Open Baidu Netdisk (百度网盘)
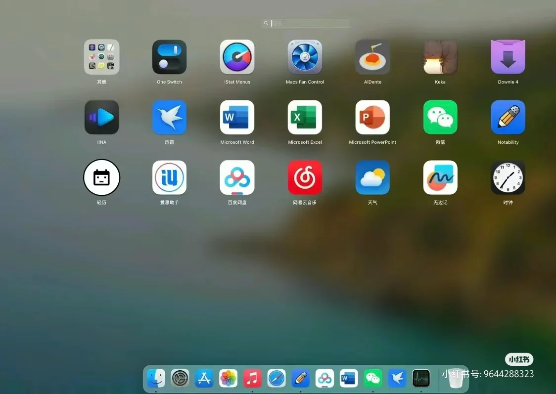 237,177
